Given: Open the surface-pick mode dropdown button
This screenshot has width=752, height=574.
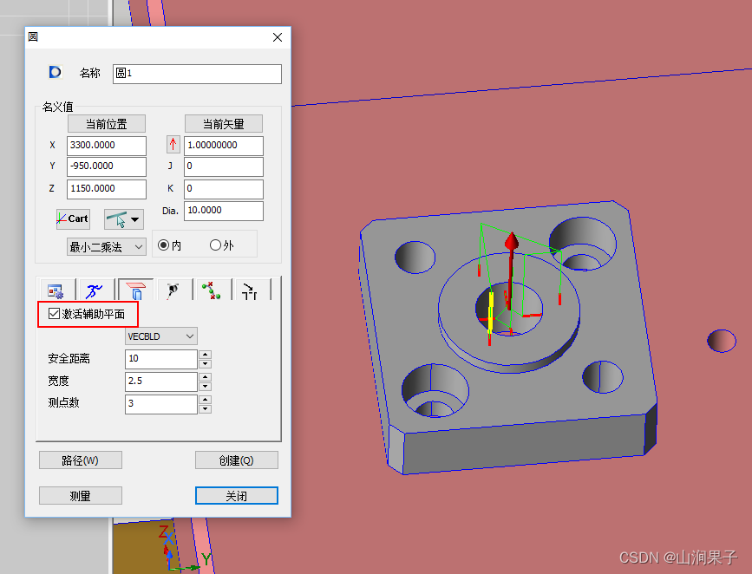Looking at the screenshot, I should click(x=124, y=219).
